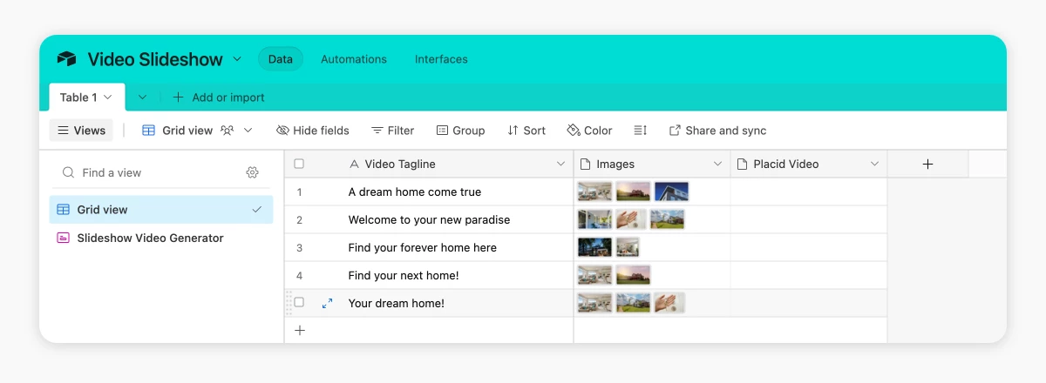Screen dimensions: 1046x383
Task: Expand the Images column header menu
Action: pyautogui.click(x=718, y=164)
